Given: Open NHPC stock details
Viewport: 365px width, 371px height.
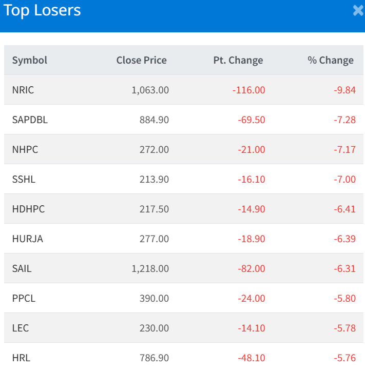Looking at the screenshot, I should pyautogui.click(x=25, y=149).
